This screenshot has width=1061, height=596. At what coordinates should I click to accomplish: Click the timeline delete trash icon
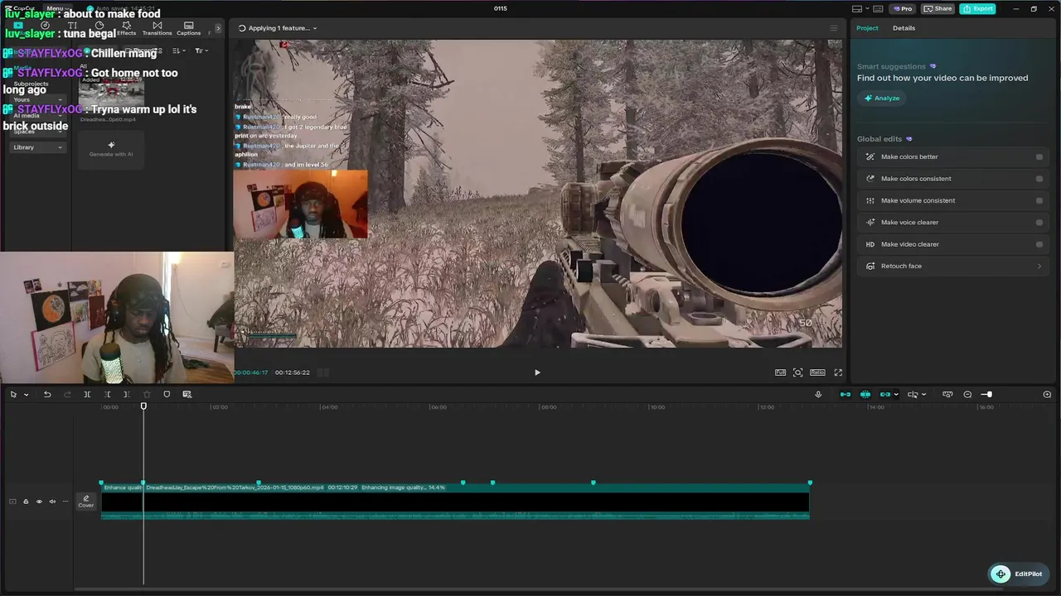coord(147,394)
